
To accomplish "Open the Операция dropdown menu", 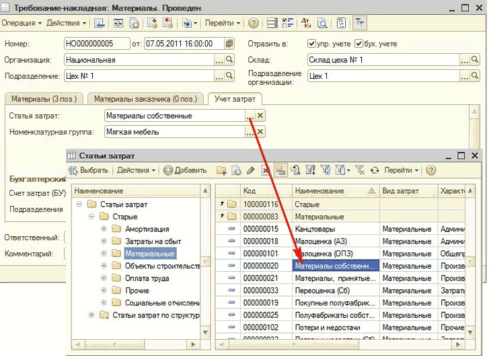I will 22,23.
